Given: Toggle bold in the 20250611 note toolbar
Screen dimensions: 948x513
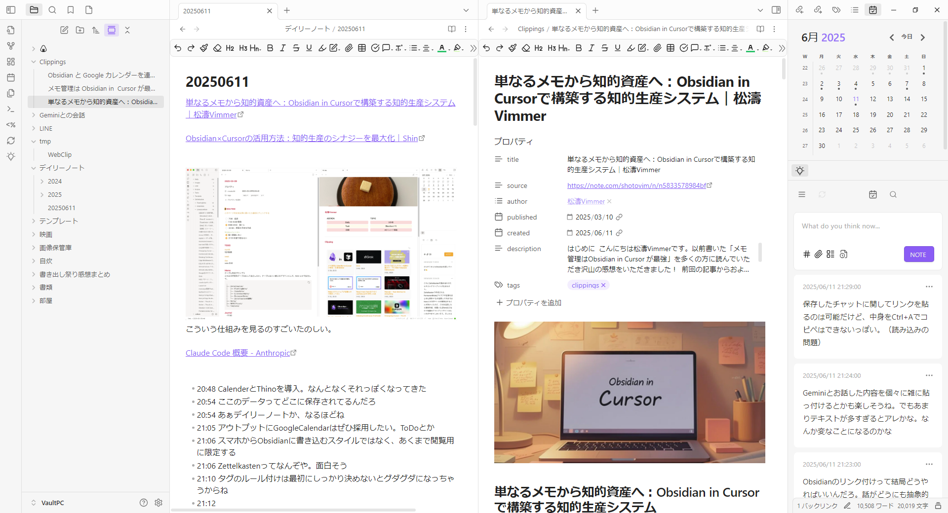Looking at the screenshot, I should coord(270,48).
